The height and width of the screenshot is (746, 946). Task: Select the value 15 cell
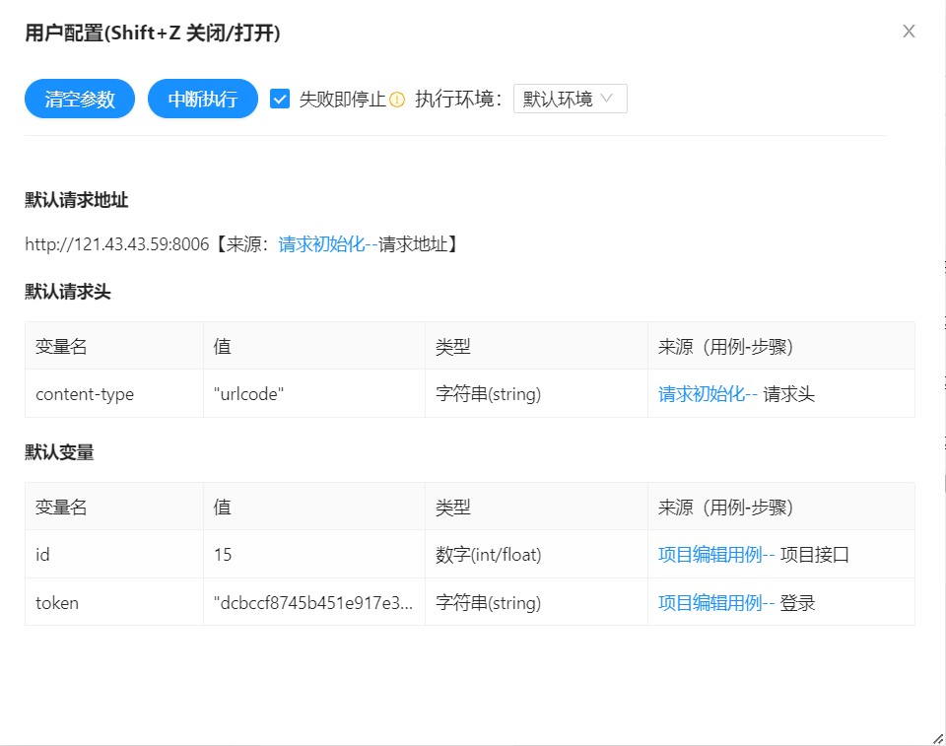314,554
